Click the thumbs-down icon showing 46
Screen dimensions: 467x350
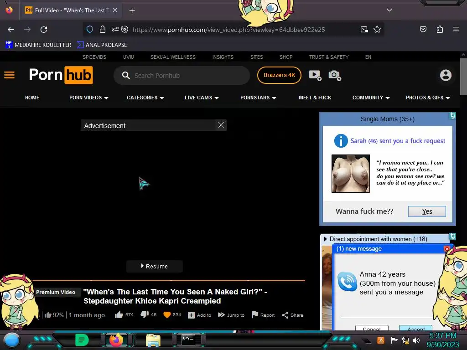pos(145,314)
